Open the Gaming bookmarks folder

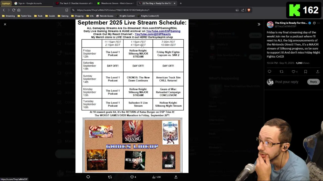[63, 16]
